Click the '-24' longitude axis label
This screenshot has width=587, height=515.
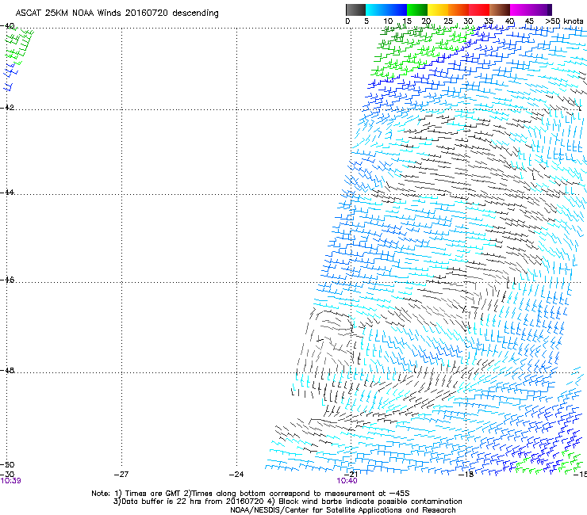[236, 475]
